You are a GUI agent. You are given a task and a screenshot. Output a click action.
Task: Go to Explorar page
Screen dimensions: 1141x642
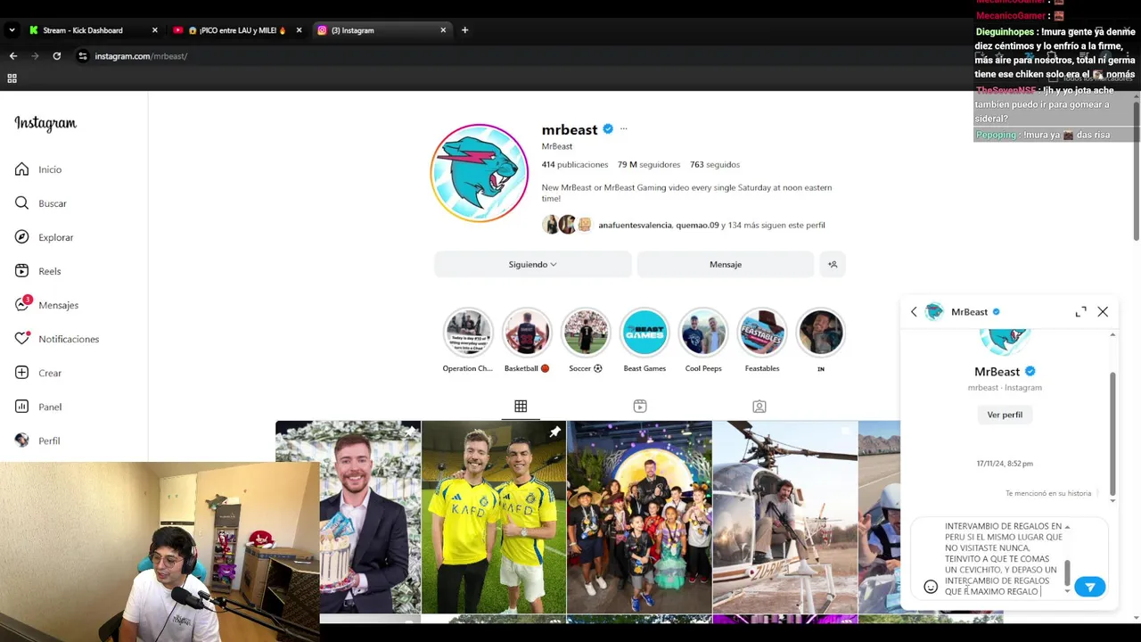(44, 237)
